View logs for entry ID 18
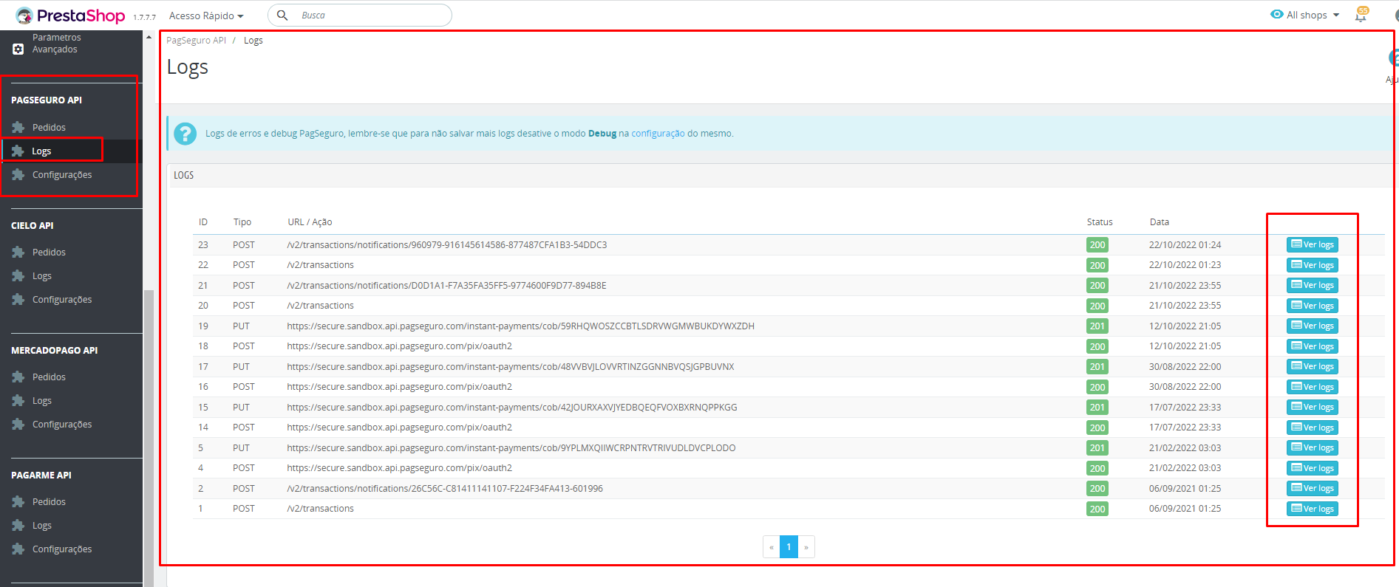Image resolution: width=1399 pixels, height=587 pixels. pyautogui.click(x=1312, y=346)
